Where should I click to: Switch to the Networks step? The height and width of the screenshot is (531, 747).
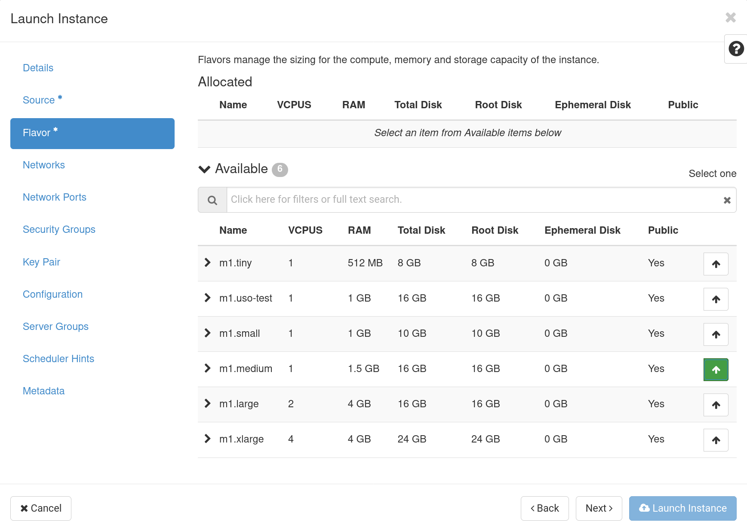click(x=44, y=165)
